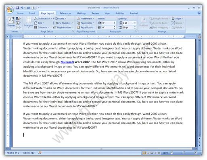Open the Themes gallery
The height and width of the screenshot is (160, 207).
coord(11,23)
